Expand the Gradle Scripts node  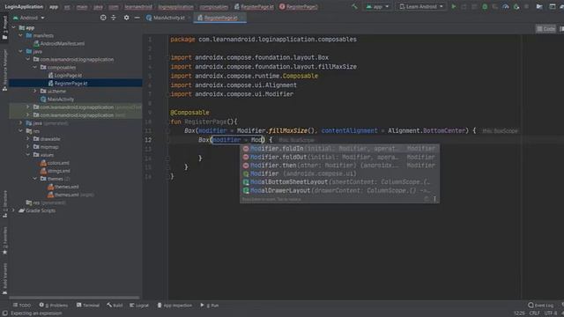14,210
